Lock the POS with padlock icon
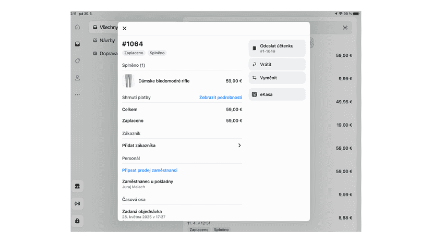432x243 pixels. 77,221
